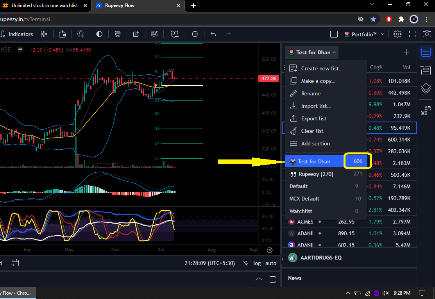Collapse the legend with the minus button
Screen dimensions: 435x299
pos(20,50)
